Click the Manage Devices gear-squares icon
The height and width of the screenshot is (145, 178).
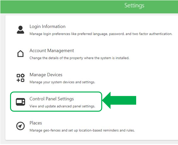tap(20, 78)
